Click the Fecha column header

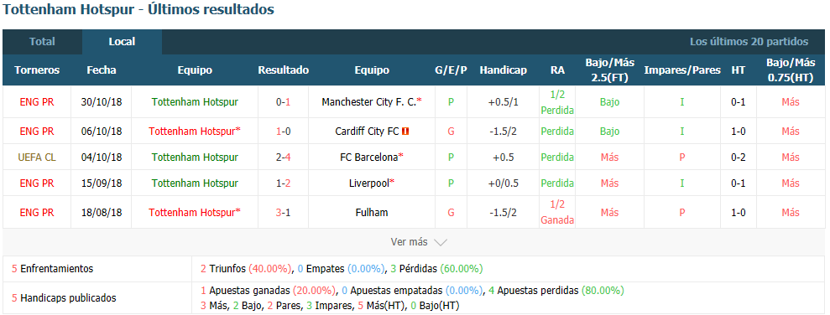102,70
